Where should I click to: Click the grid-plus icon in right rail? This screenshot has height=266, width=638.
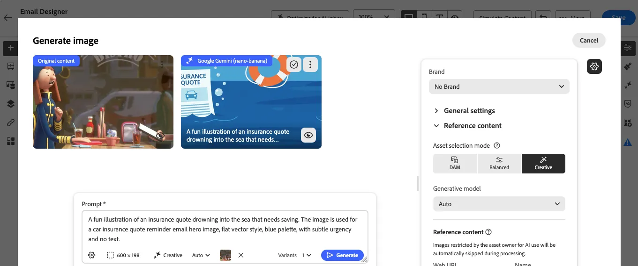628,122
